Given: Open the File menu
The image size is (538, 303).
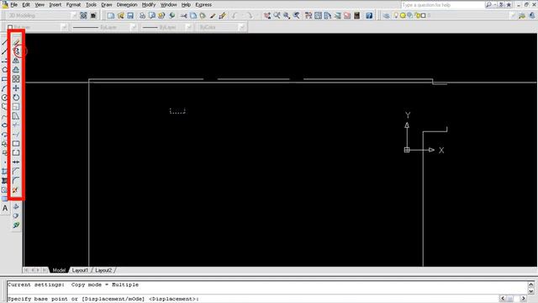Looking at the screenshot, I should (13, 5).
